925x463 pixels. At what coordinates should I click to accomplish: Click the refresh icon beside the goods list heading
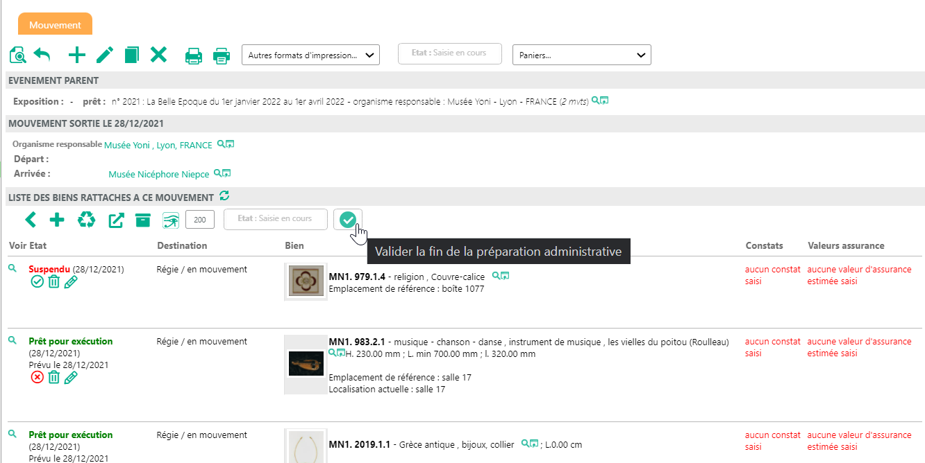[x=224, y=197]
